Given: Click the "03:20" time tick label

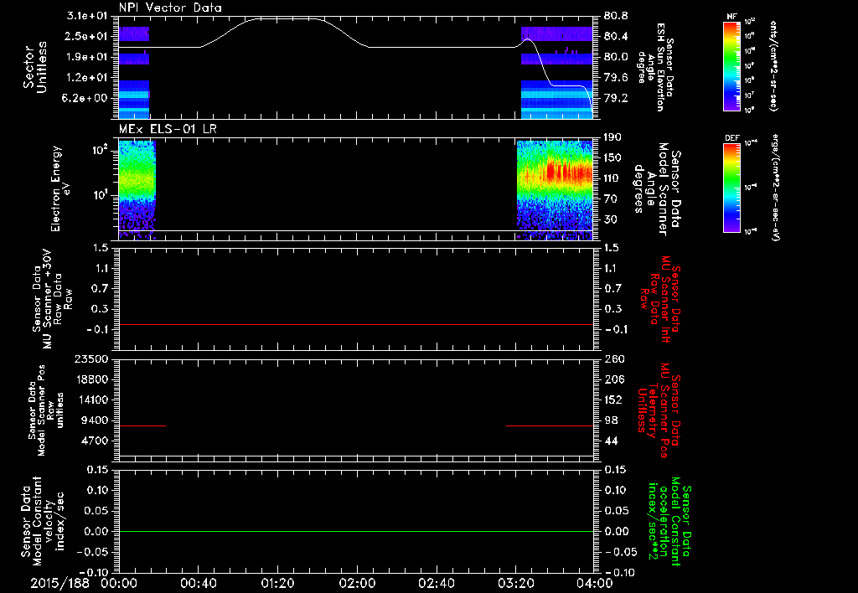Looking at the screenshot, I should coord(515,583).
